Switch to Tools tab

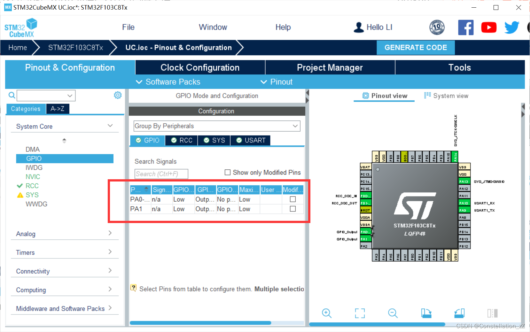(460, 67)
